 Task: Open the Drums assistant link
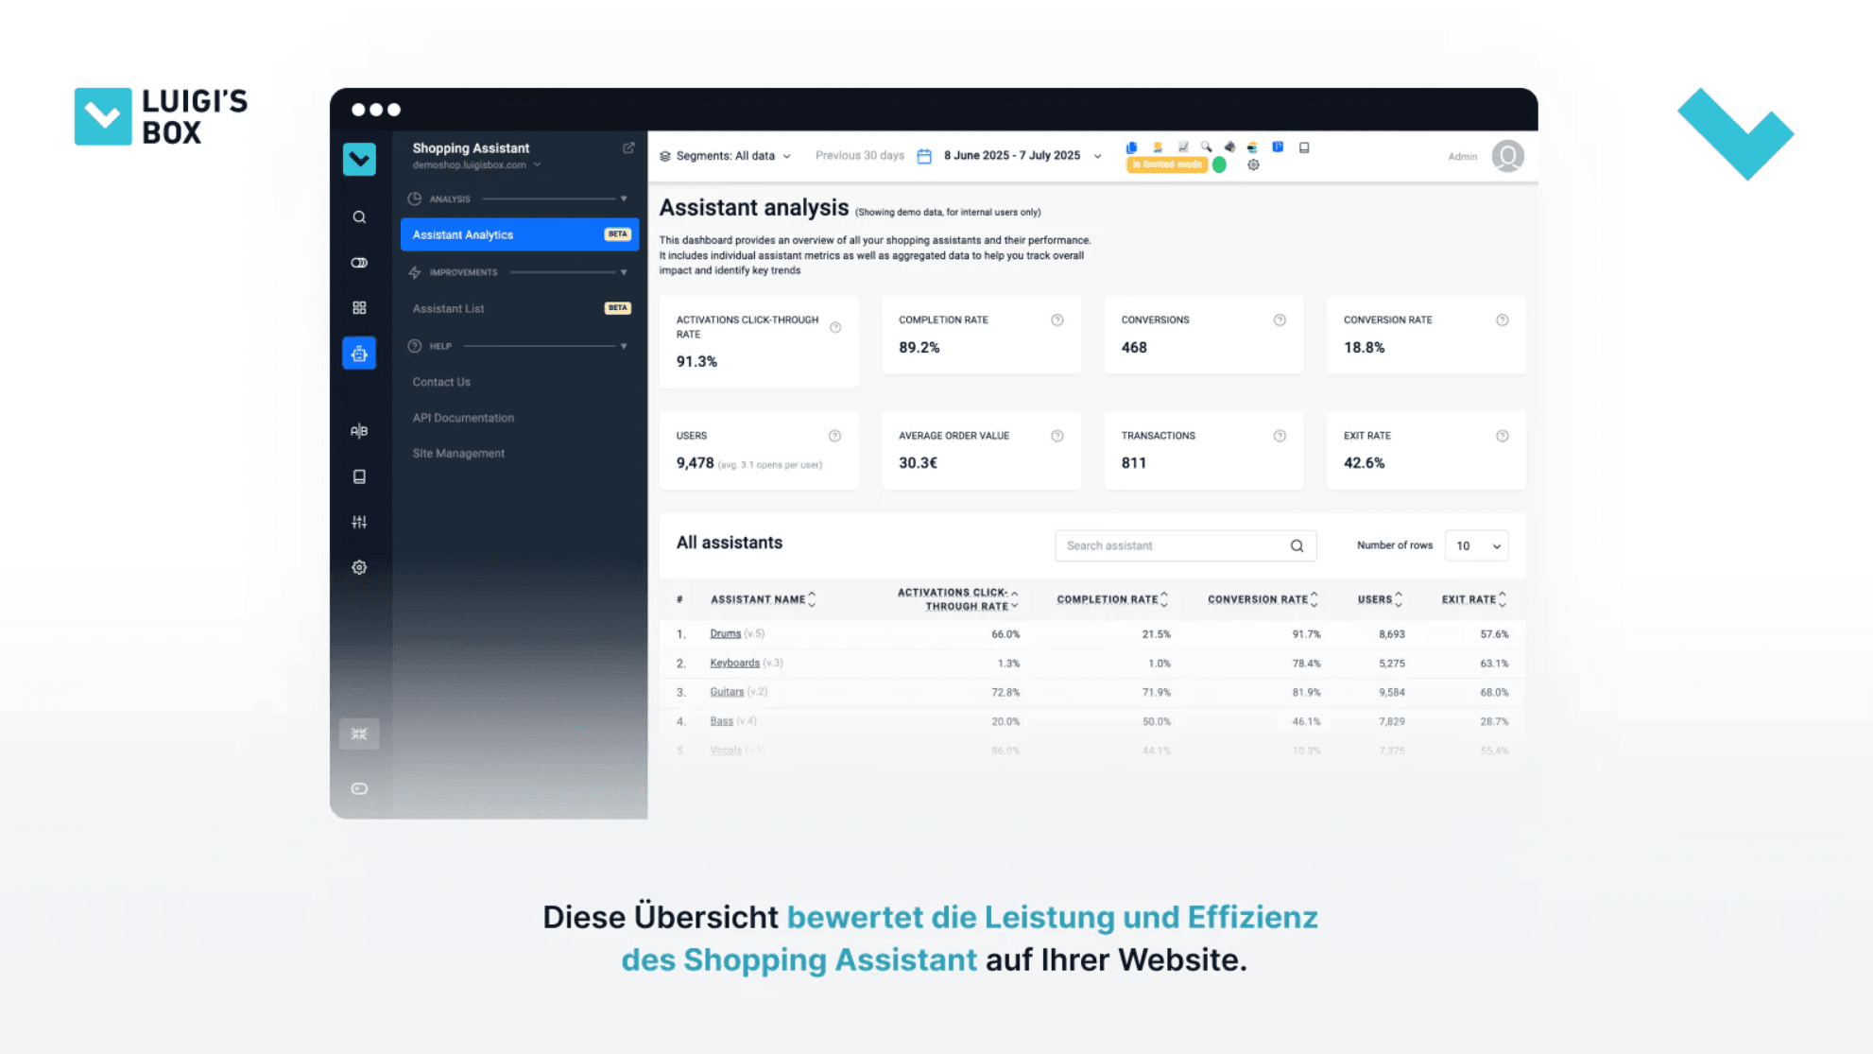point(725,633)
